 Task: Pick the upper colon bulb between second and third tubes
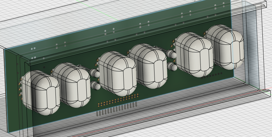(95, 73)
